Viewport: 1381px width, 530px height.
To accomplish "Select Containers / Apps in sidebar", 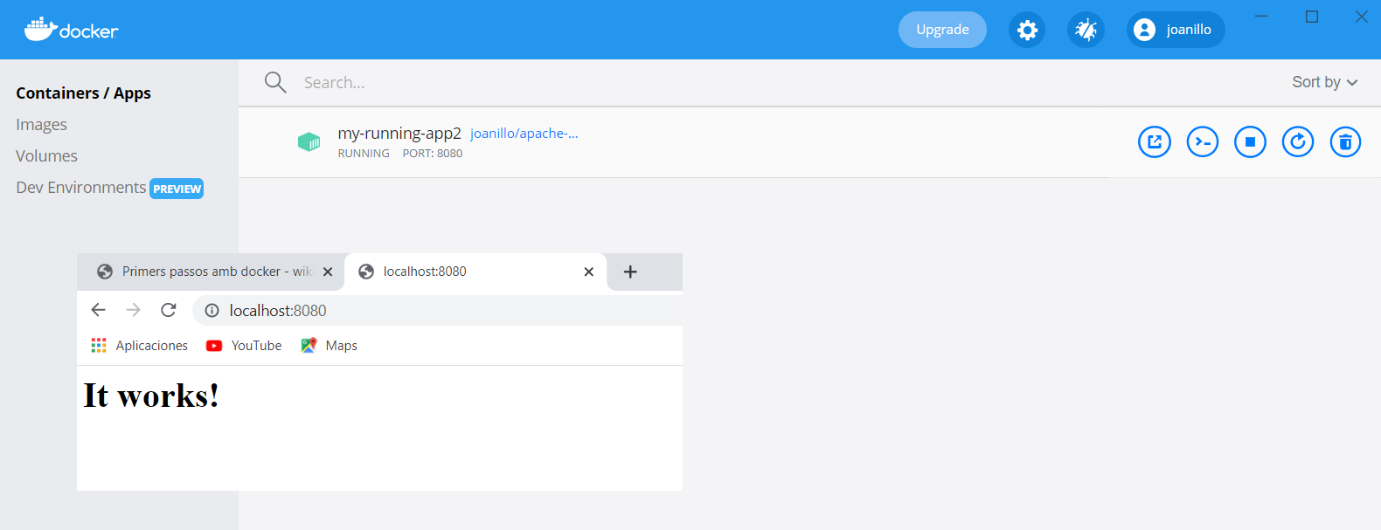I will pyautogui.click(x=83, y=93).
